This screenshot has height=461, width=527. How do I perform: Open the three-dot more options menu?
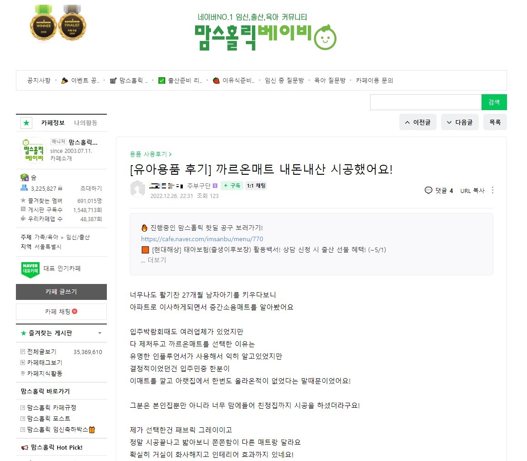tap(492, 190)
